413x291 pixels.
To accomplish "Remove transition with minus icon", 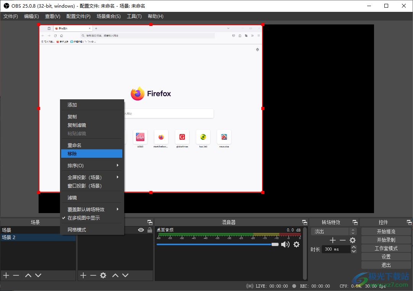I will 343,240.
